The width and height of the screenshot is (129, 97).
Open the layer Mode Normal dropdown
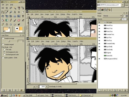coord(113,16)
